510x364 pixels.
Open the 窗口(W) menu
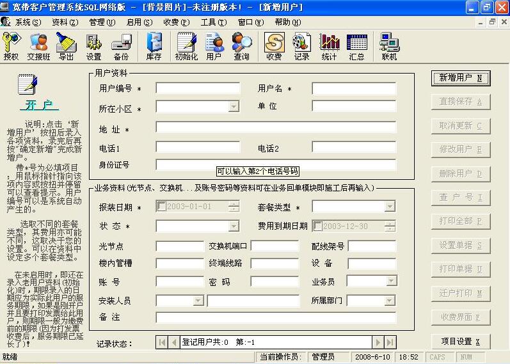coord(251,22)
